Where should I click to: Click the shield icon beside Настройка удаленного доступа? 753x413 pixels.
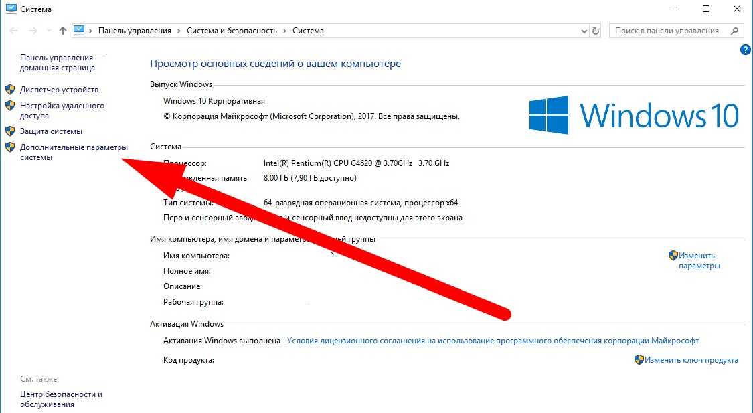point(10,106)
